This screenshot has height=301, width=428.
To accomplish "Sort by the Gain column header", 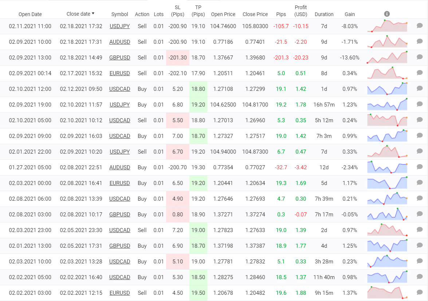I will pos(350,14).
